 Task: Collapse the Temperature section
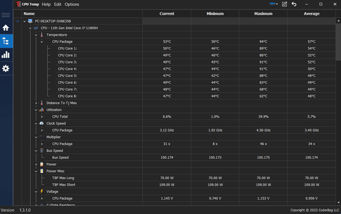(x=36, y=35)
